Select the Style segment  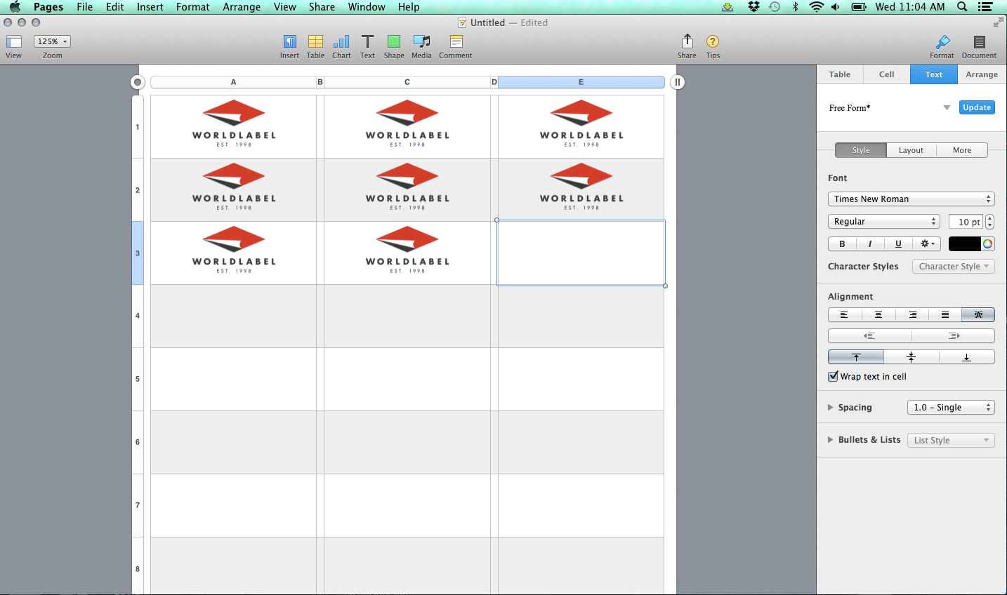pyautogui.click(x=861, y=150)
